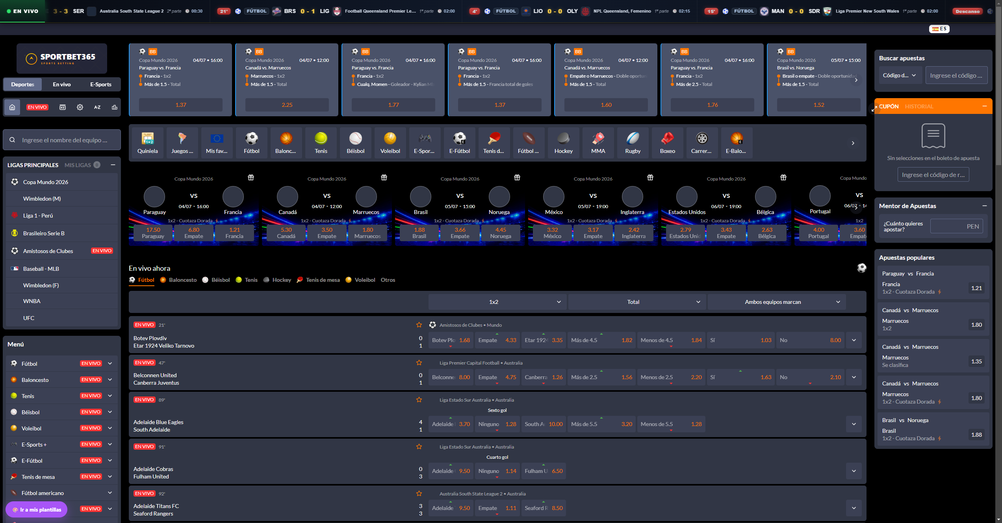Open the E-Fútbol sport icon
The height and width of the screenshot is (523, 1002).
point(459,143)
